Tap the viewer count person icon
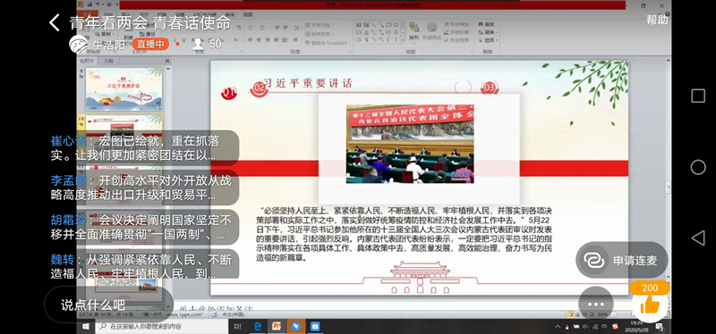Viewport: 716px width, 334px height. [198, 44]
